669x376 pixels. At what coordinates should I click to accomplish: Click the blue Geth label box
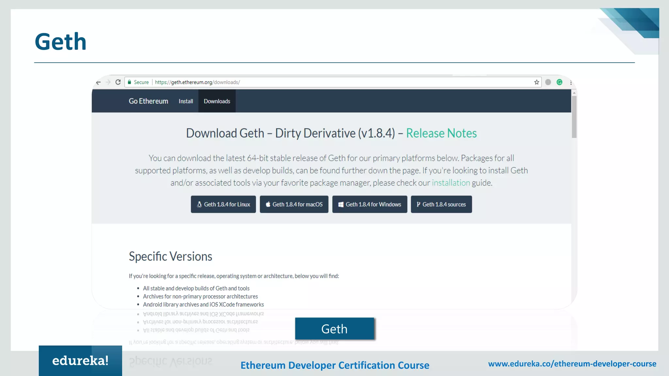click(334, 329)
